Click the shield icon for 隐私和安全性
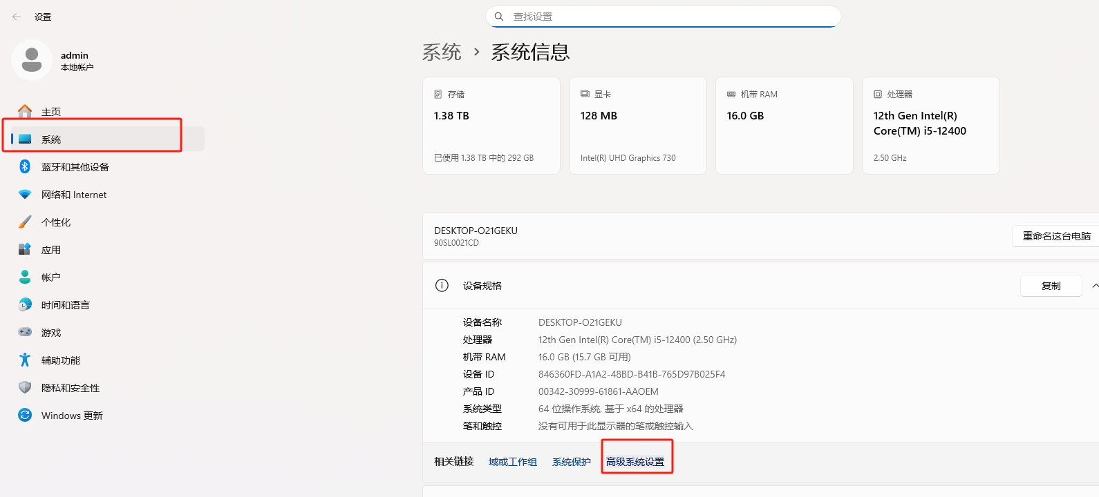Viewport: 1099px width, 497px height. [25, 387]
